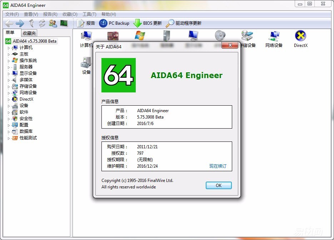The height and width of the screenshot is (240, 334).
Task: Expand the 存储设备 tree node arrow
Action: pyautogui.click(x=9, y=87)
